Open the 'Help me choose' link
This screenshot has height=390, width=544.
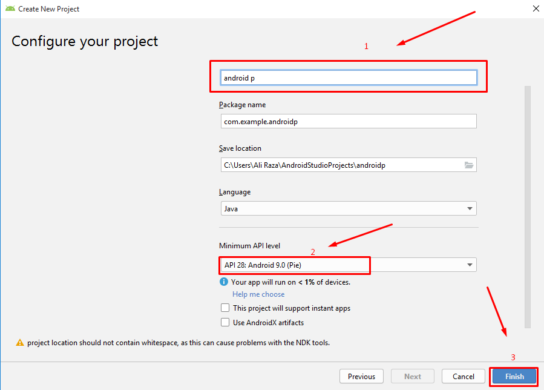click(258, 294)
